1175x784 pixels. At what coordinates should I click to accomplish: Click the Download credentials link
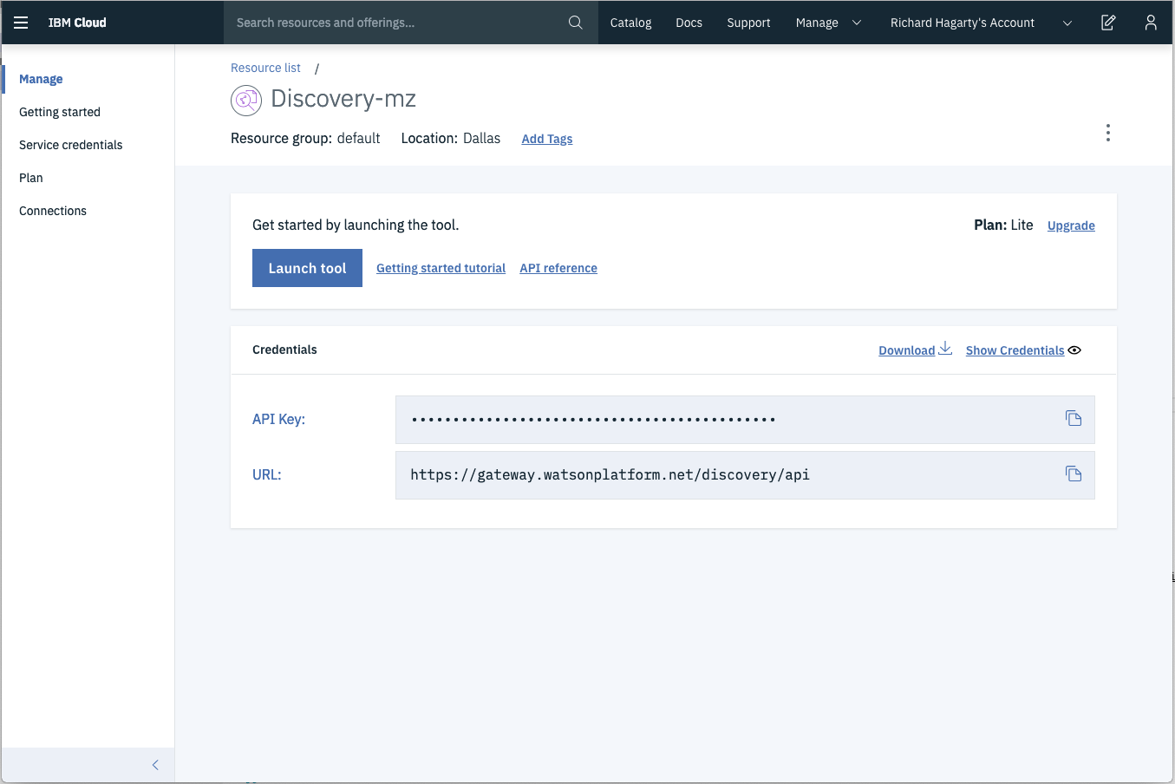[x=906, y=350]
